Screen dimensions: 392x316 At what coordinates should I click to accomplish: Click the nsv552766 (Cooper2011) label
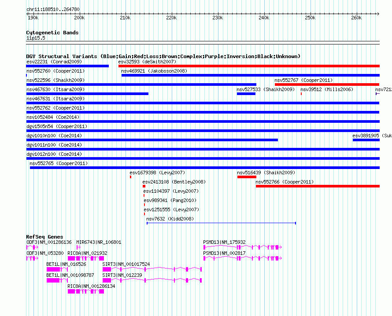tap(285, 182)
